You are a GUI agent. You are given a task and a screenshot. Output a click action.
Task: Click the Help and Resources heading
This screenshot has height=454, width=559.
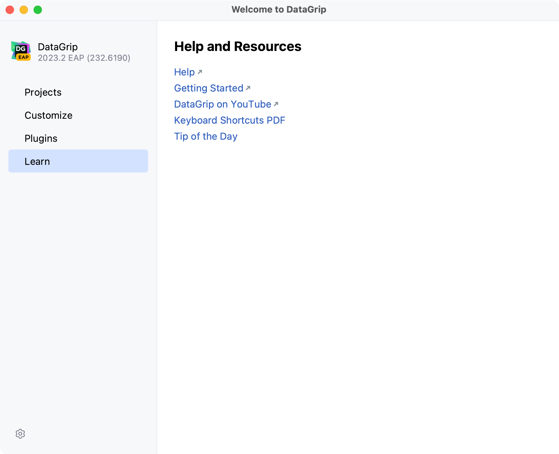238,46
